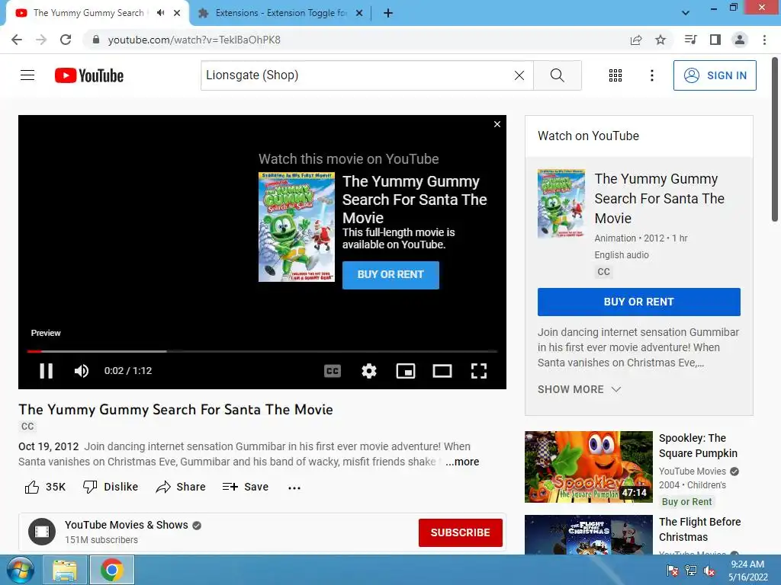
Task: Expand SHOW MORE in movie panel
Action: pyautogui.click(x=580, y=389)
